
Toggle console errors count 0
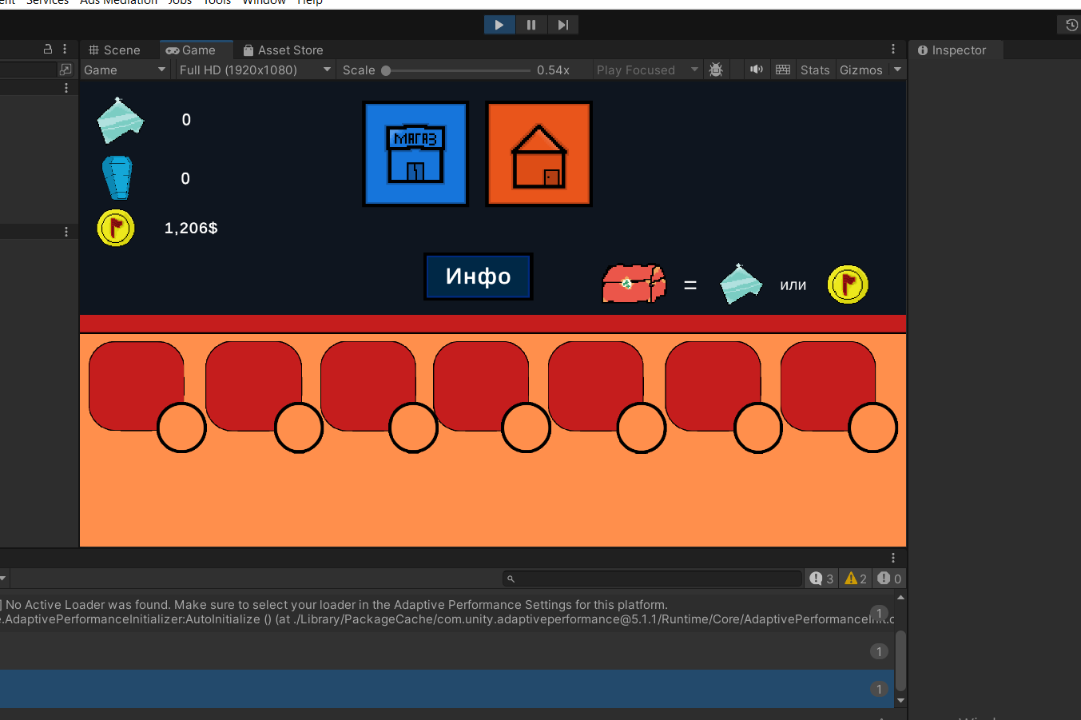coord(889,579)
